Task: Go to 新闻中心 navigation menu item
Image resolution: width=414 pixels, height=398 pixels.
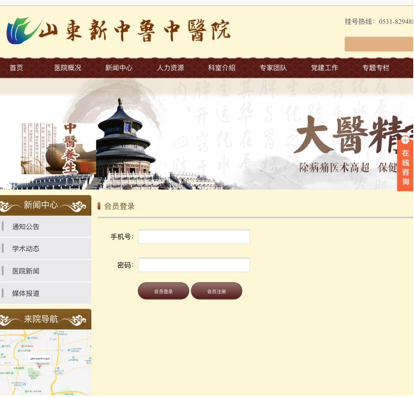Action: 119,68
